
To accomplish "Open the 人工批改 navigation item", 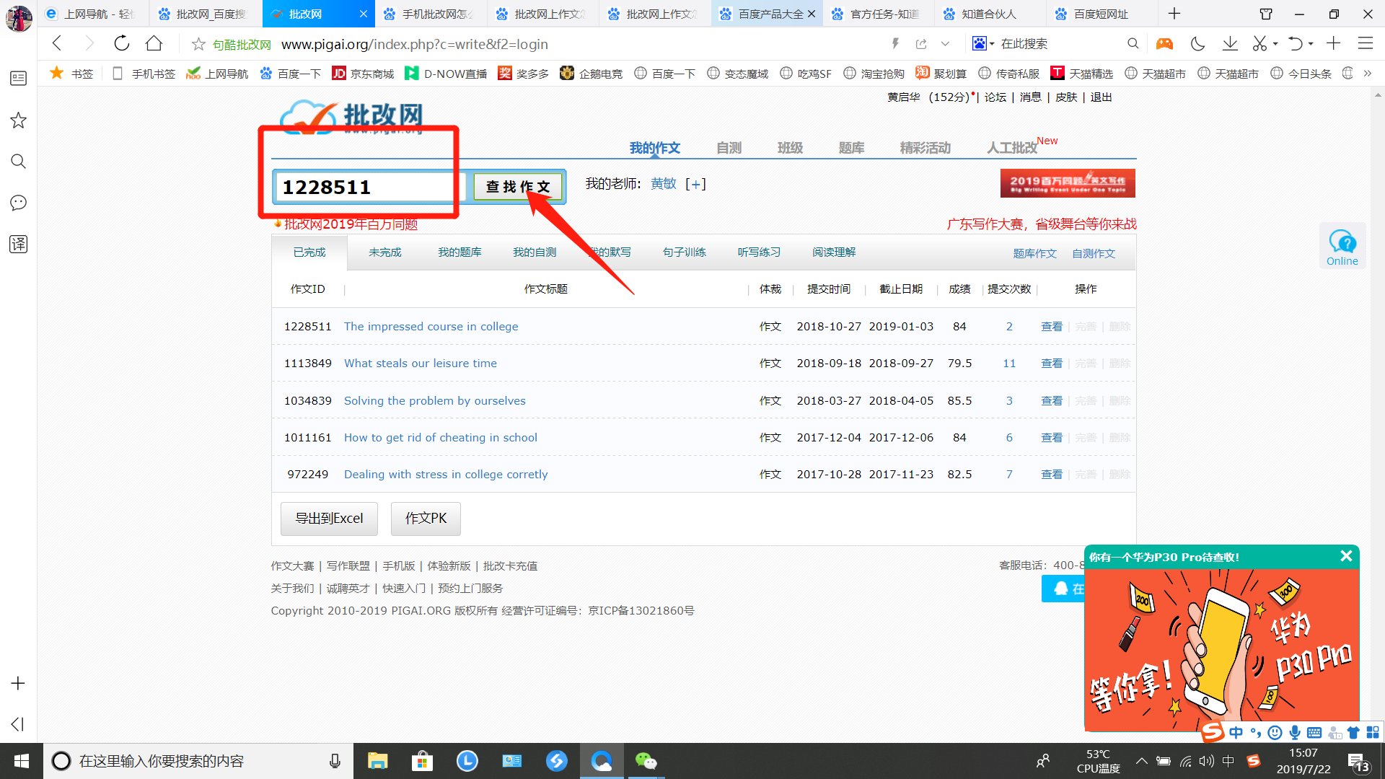I will 1011,148.
